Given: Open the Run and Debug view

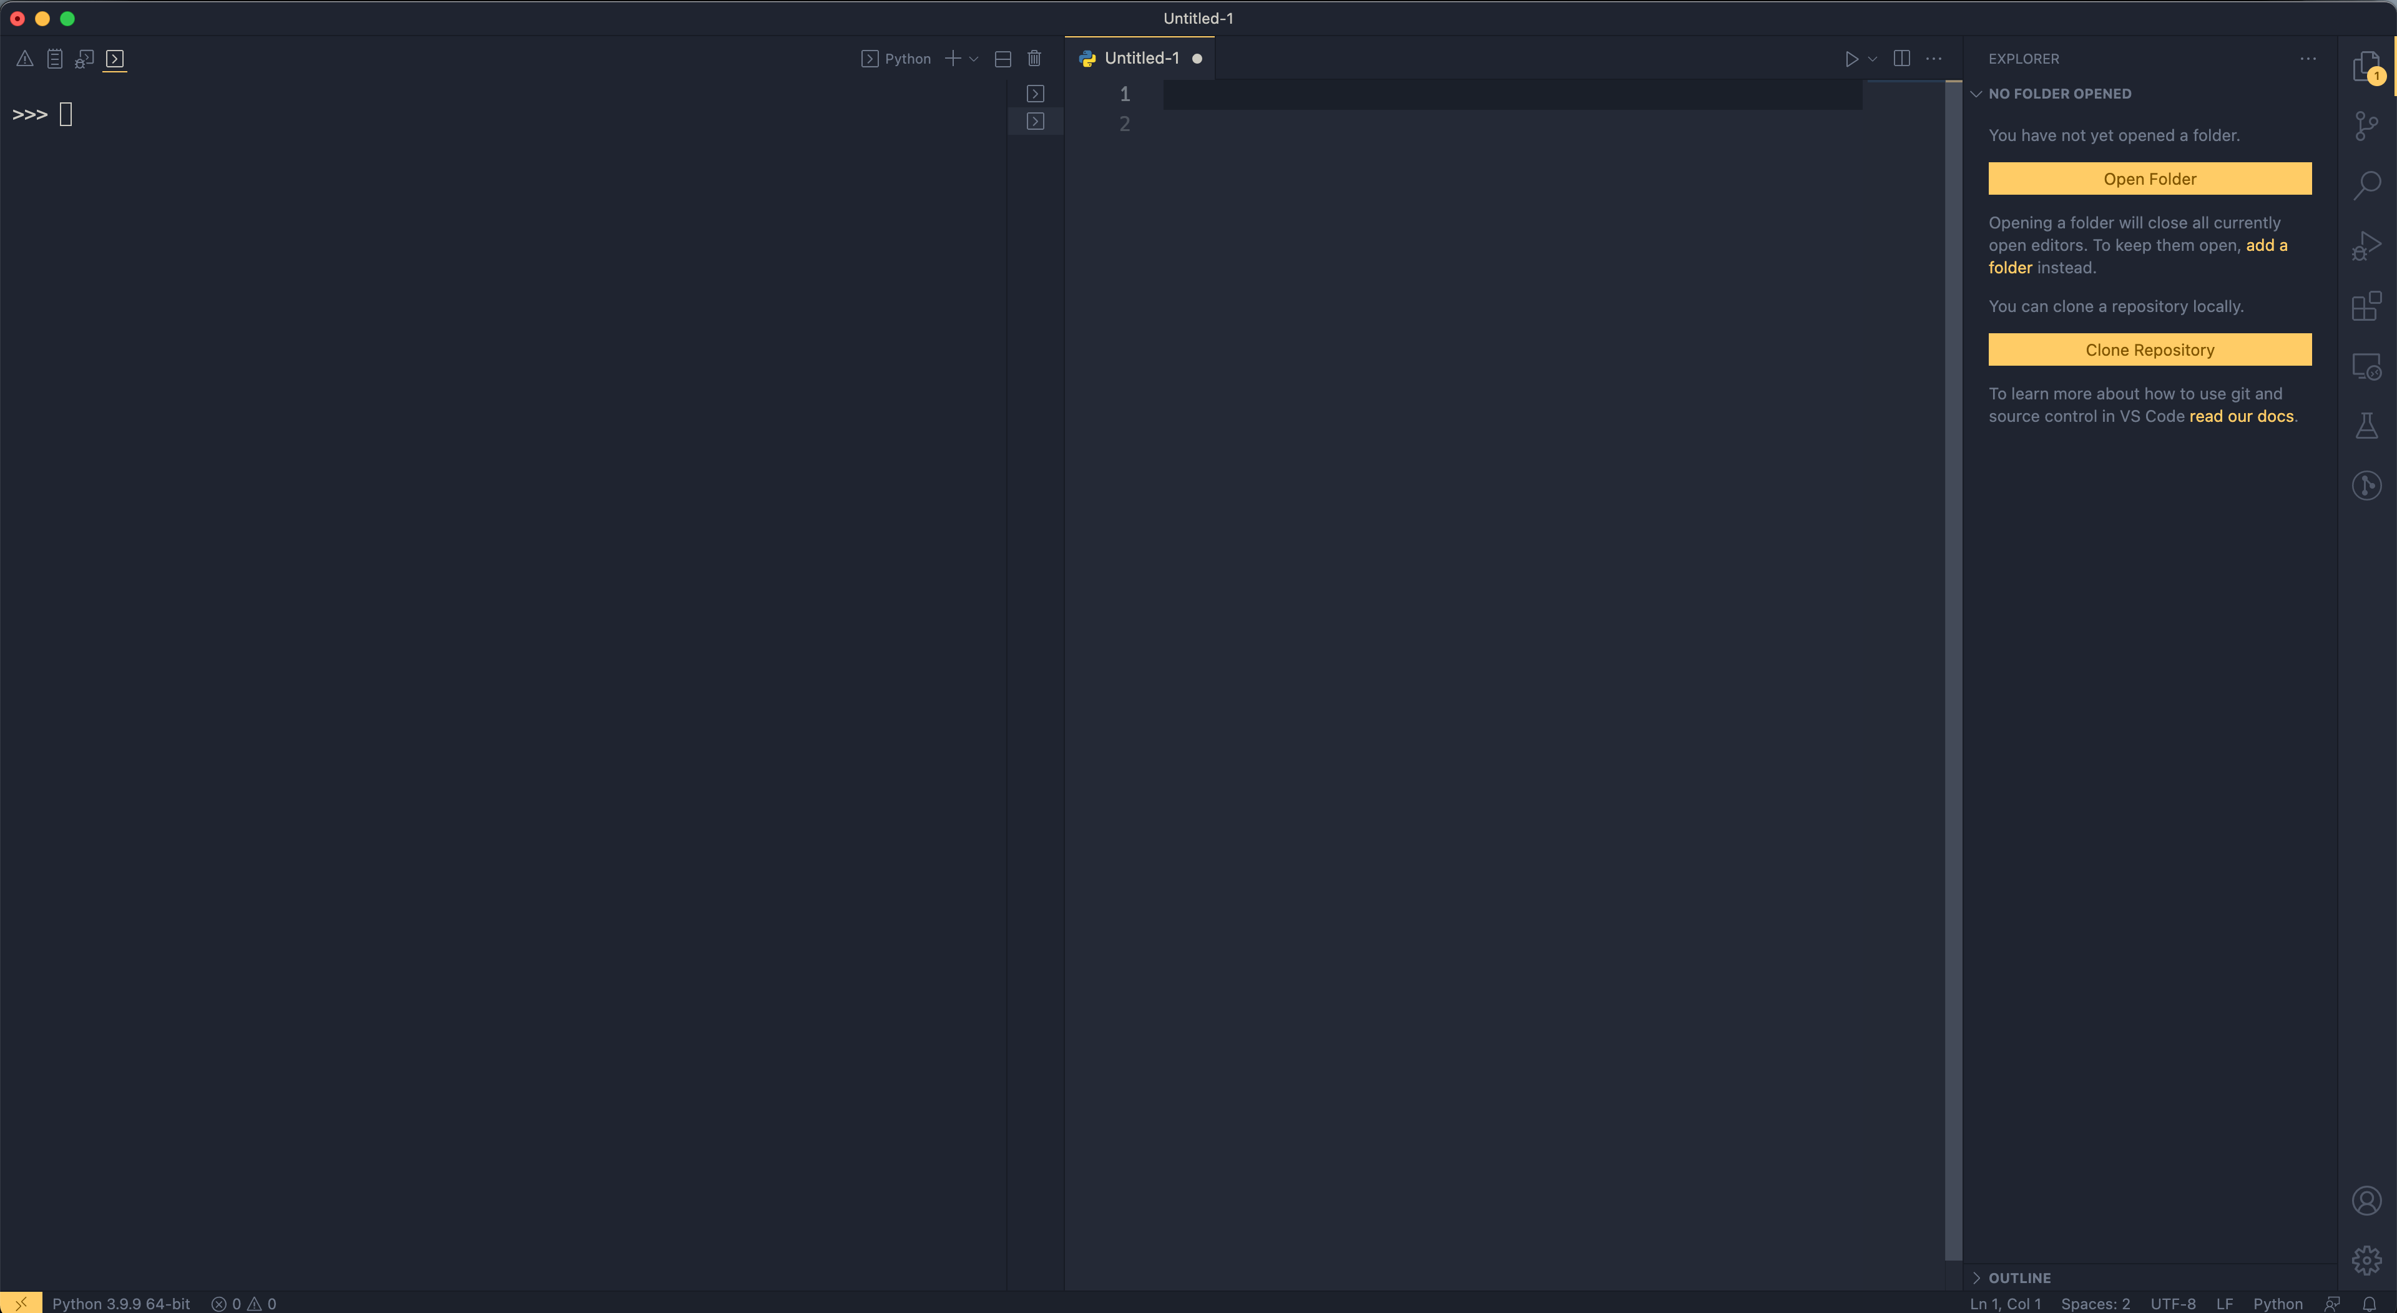Looking at the screenshot, I should click(x=2367, y=244).
